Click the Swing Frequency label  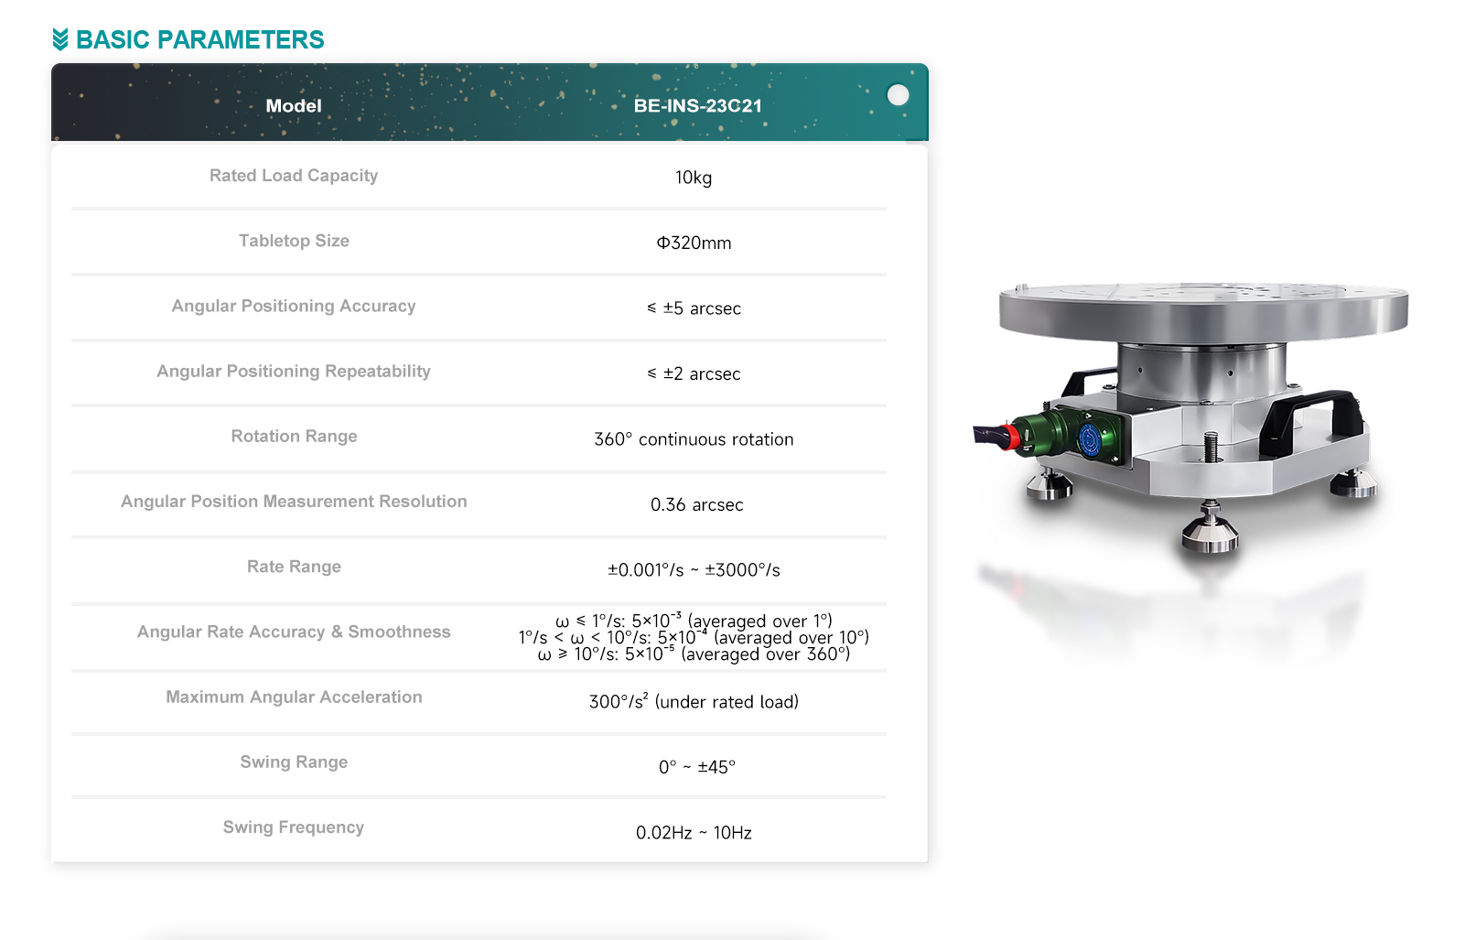pos(294,827)
